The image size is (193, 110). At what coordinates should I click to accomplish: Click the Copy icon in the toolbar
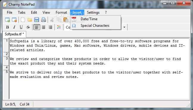[x=59, y=20]
